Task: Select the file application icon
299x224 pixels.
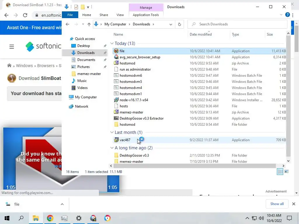Action: (116, 51)
